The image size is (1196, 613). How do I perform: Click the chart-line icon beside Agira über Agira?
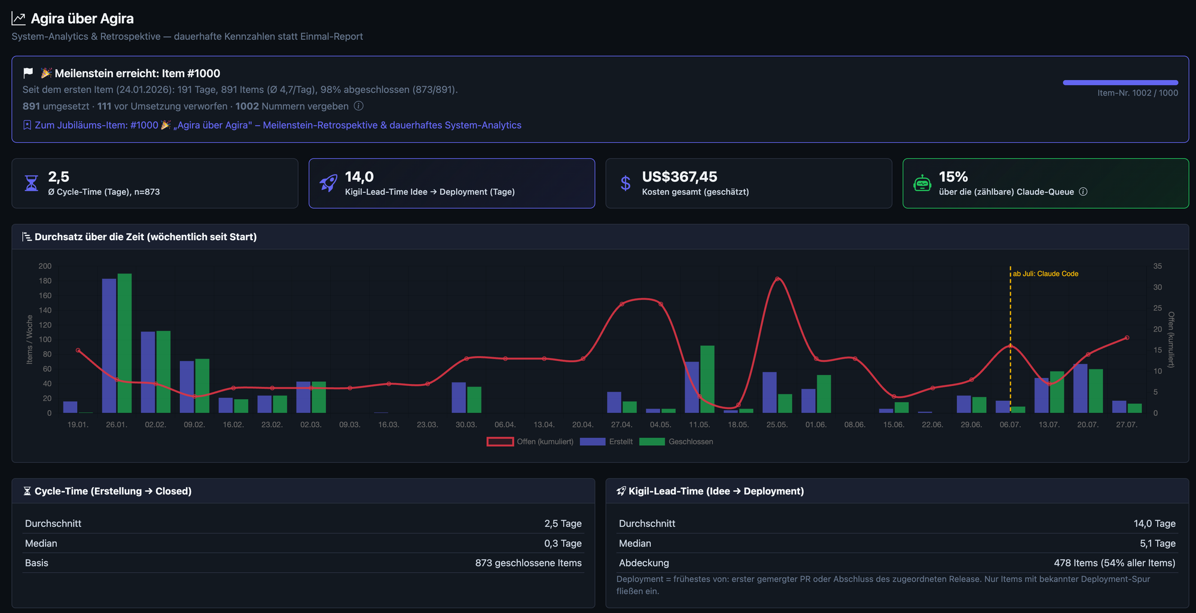[x=19, y=19]
